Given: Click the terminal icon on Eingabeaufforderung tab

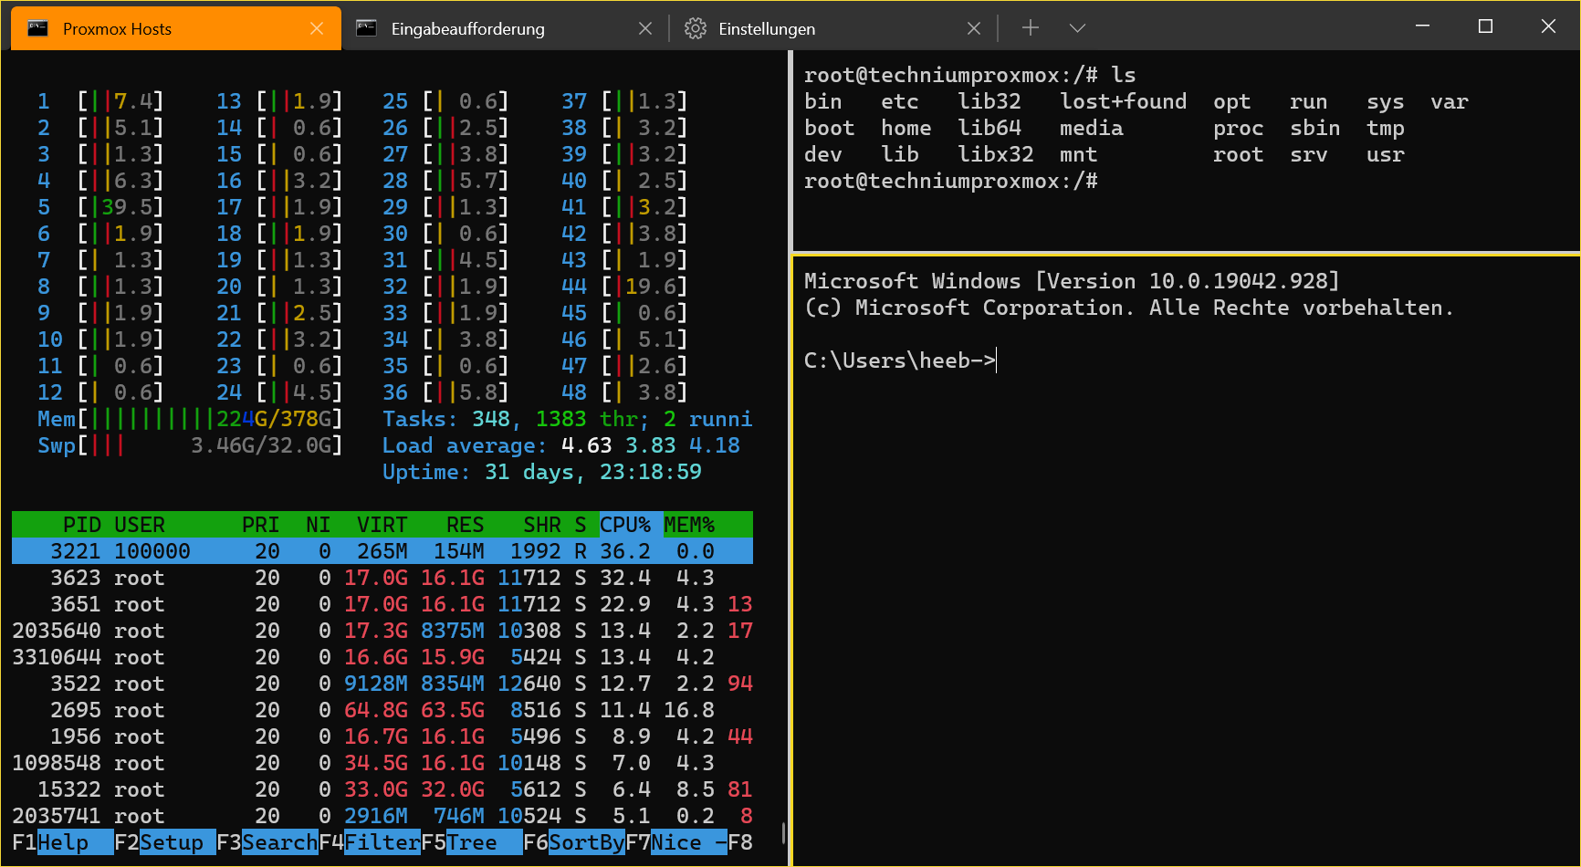Looking at the screenshot, I should click(x=366, y=28).
